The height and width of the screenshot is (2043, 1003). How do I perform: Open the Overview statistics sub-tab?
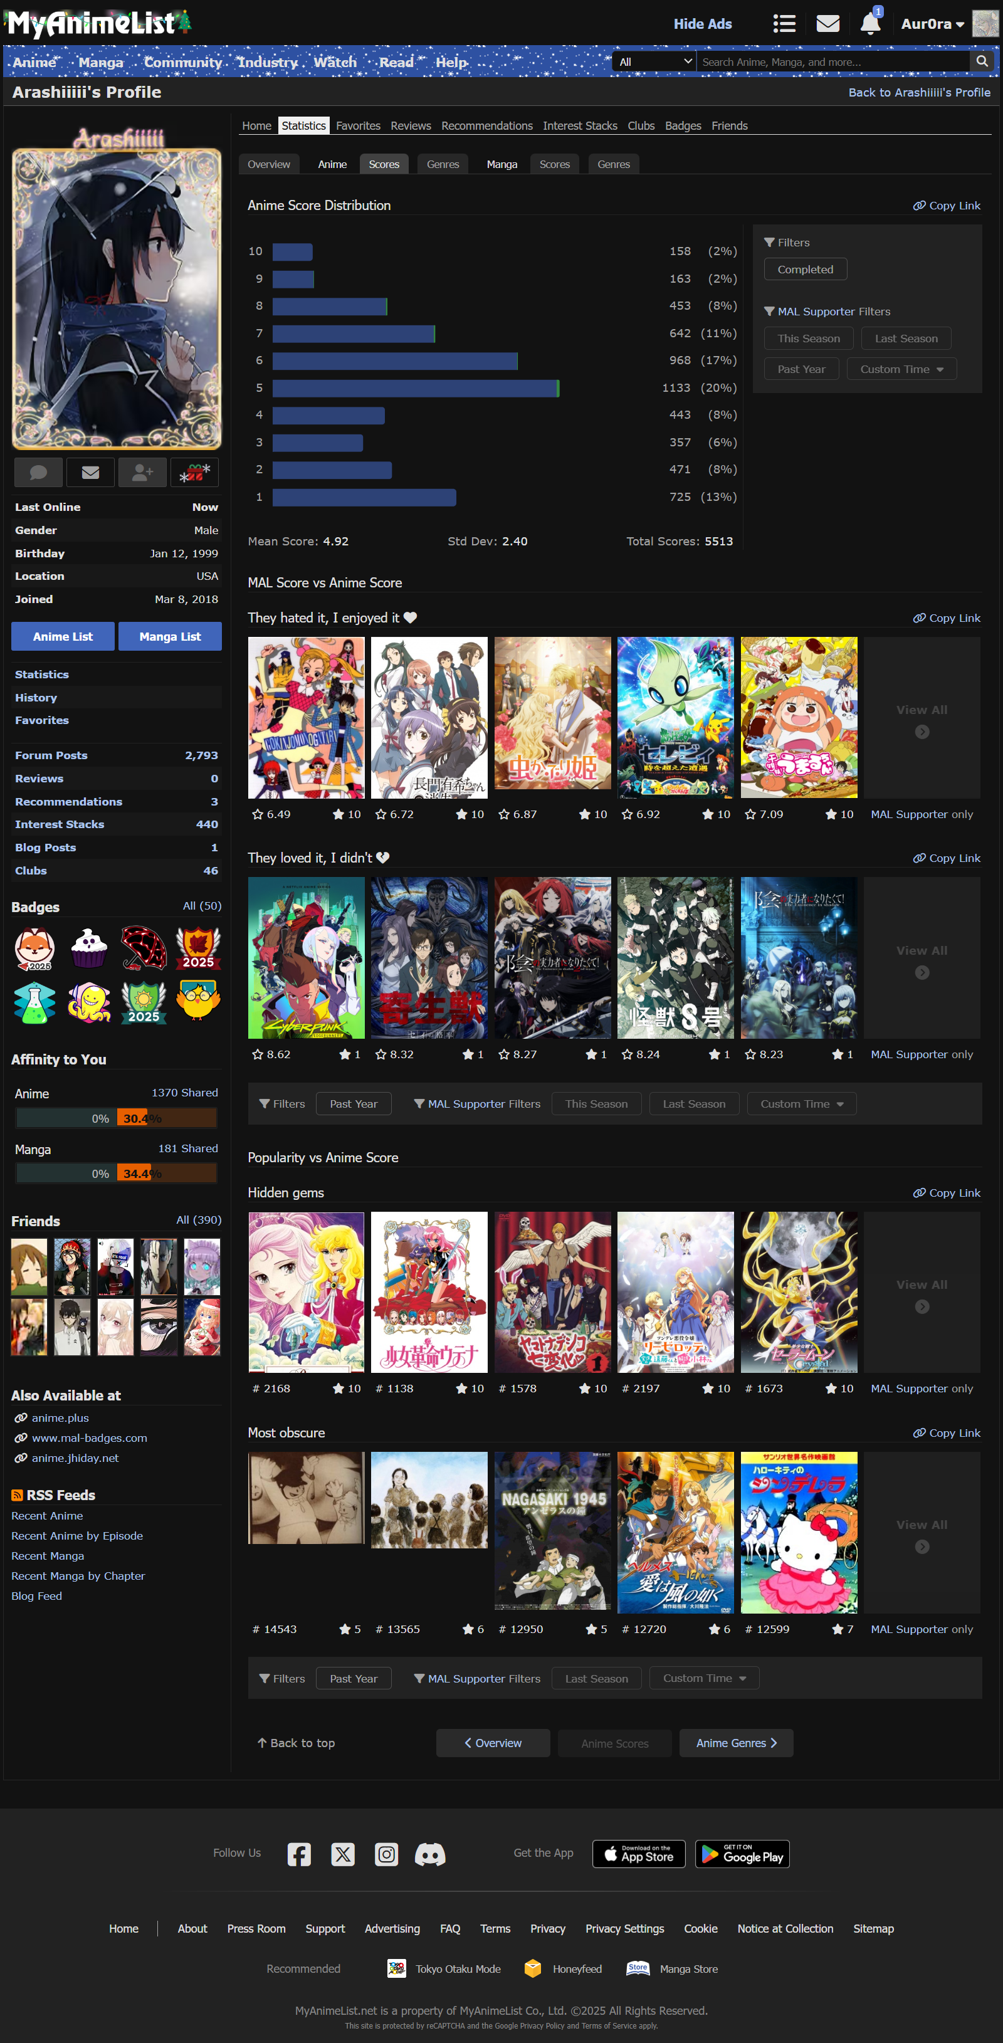(269, 164)
